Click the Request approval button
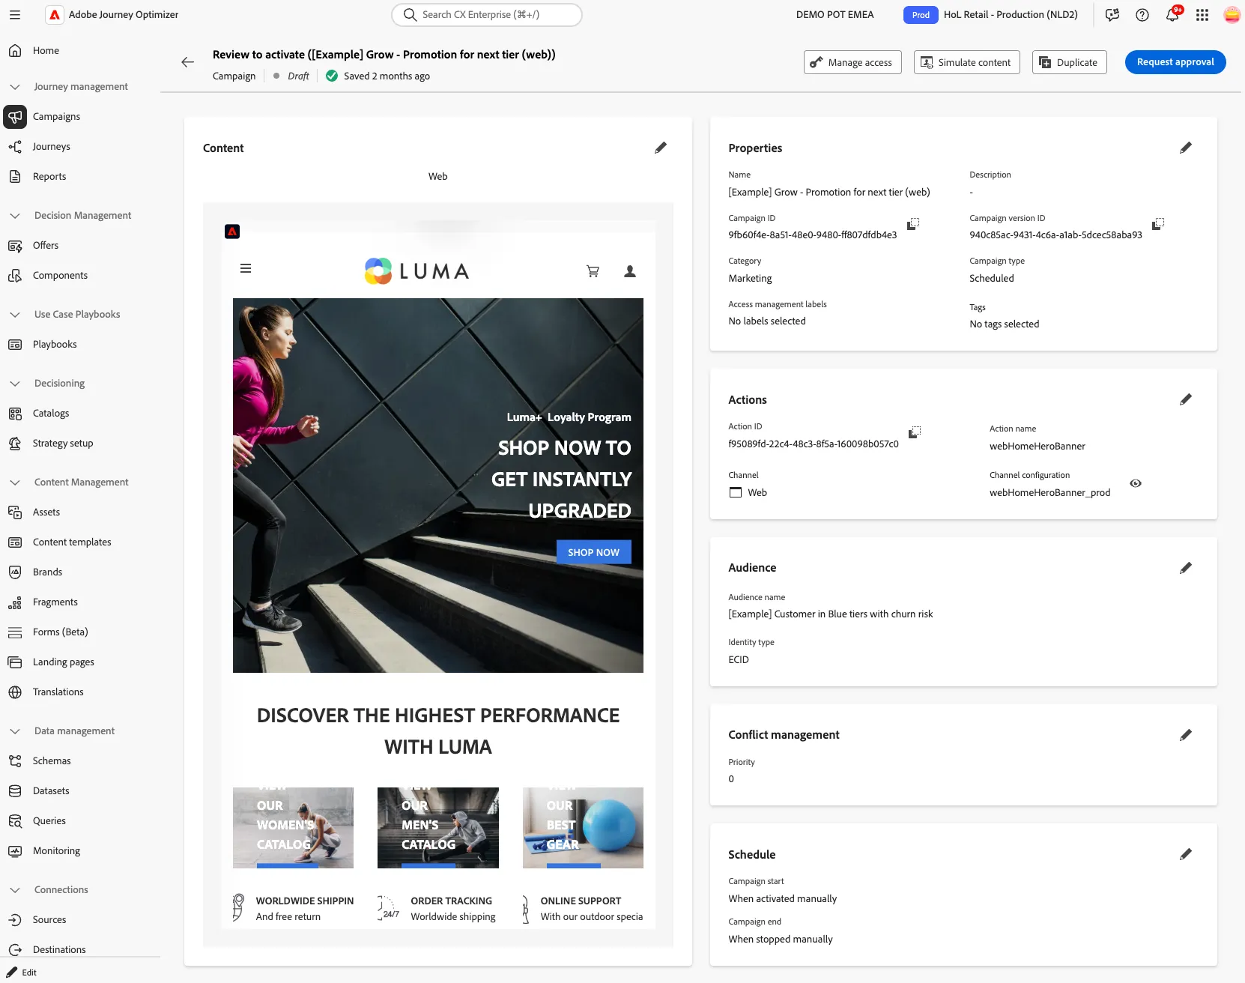Screen dimensions: 1245x983 coord(1175,62)
